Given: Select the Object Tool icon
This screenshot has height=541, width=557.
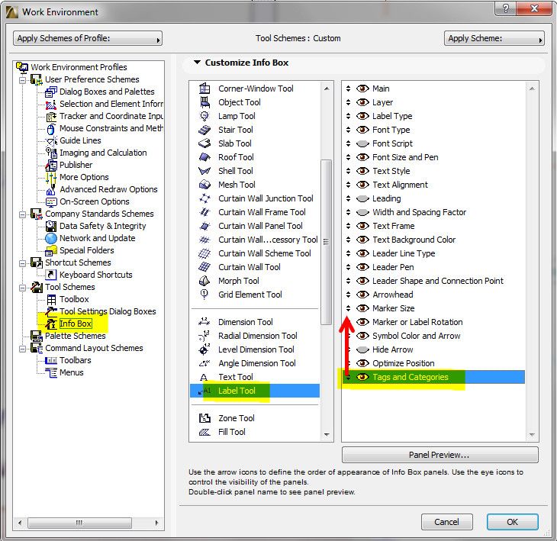Looking at the screenshot, I should tap(204, 102).
